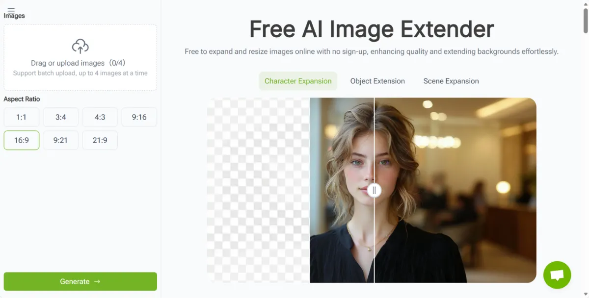The height and width of the screenshot is (298, 589).
Task: Switch to the Object Extension tab
Action: pos(377,81)
